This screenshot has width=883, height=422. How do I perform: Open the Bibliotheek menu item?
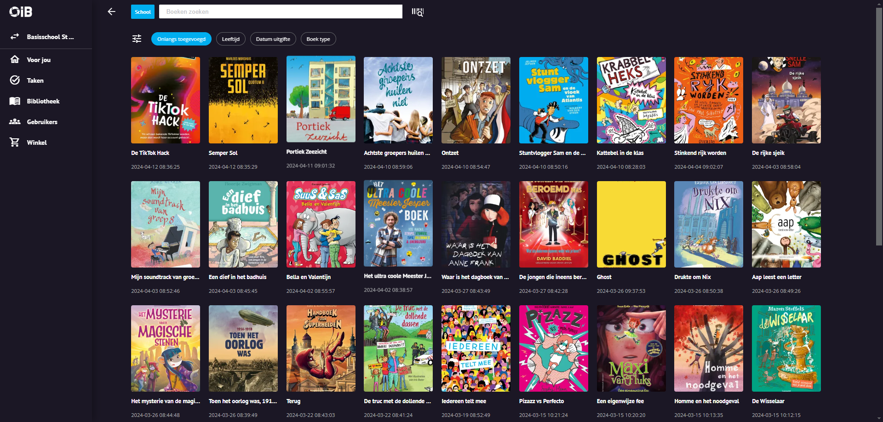click(46, 101)
